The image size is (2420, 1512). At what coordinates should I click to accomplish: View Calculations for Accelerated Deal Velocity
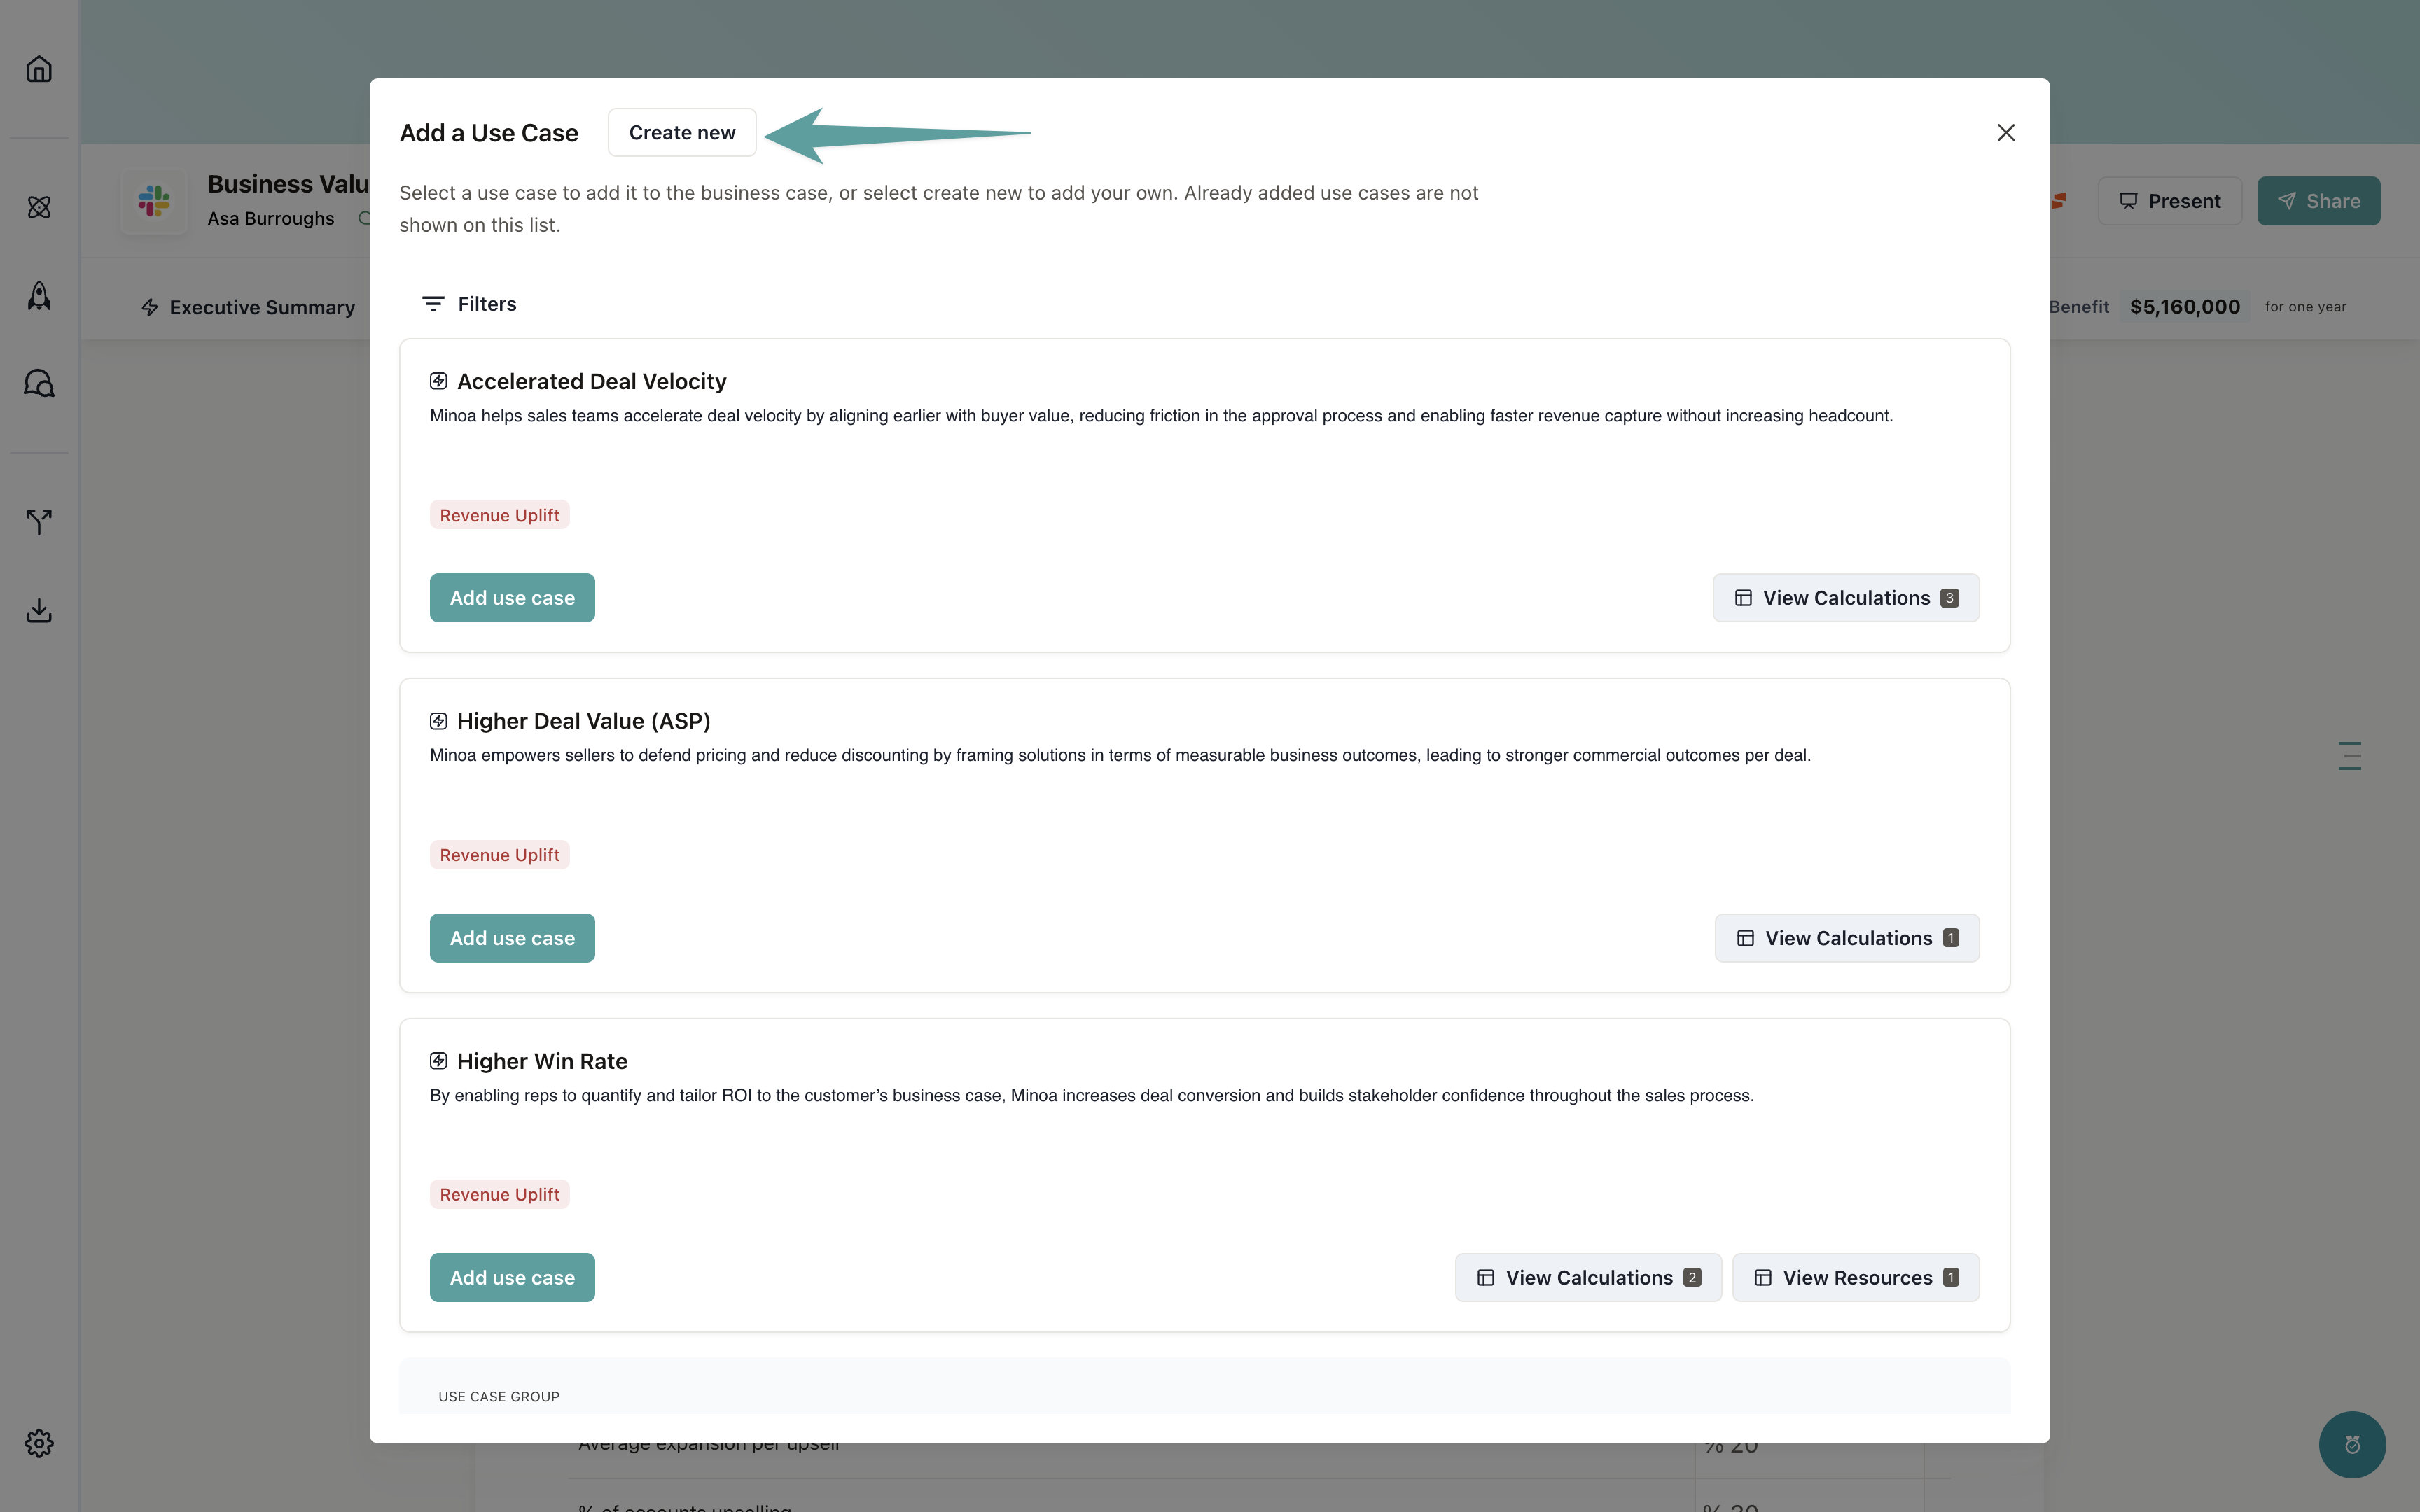(x=1845, y=598)
